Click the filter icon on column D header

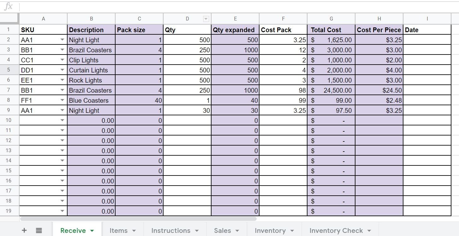click(x=206, y=19)
